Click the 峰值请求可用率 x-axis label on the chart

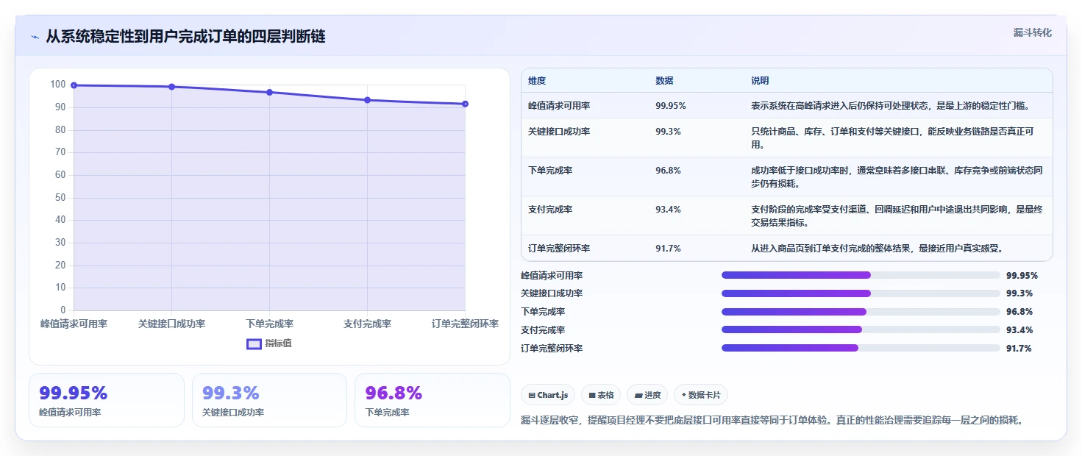click(x=74, y=324)
